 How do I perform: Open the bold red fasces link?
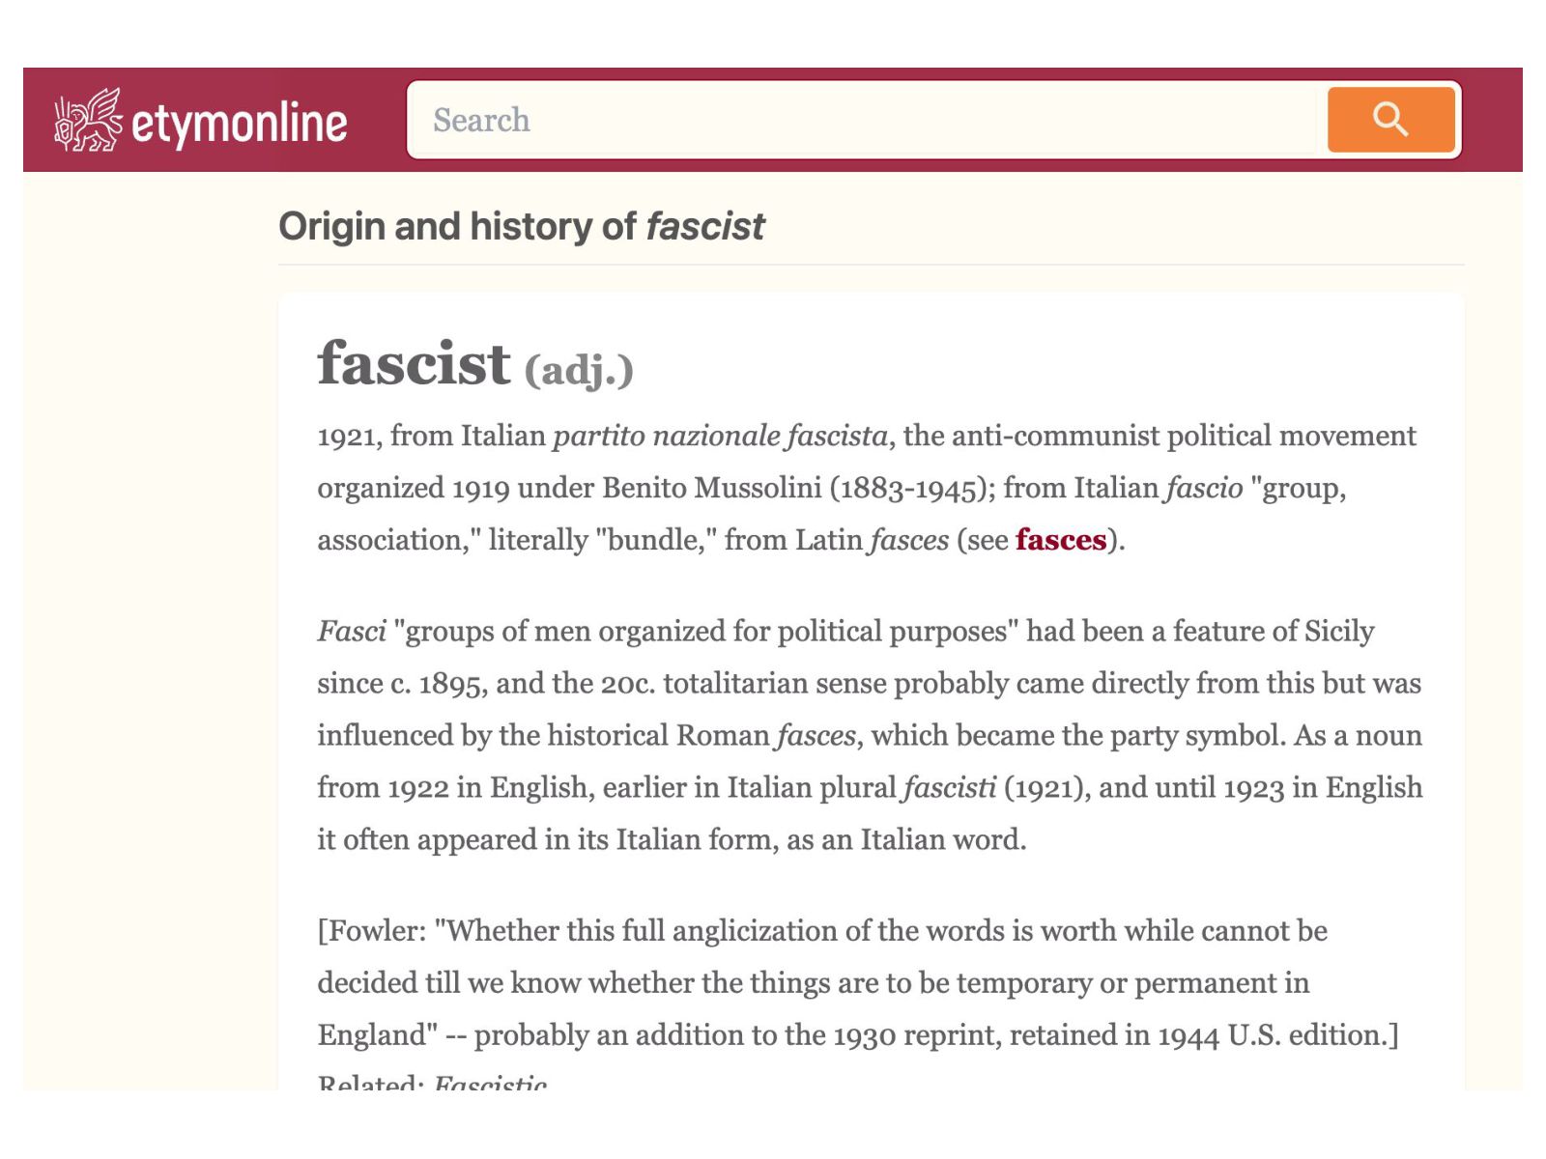(1060, 540)
